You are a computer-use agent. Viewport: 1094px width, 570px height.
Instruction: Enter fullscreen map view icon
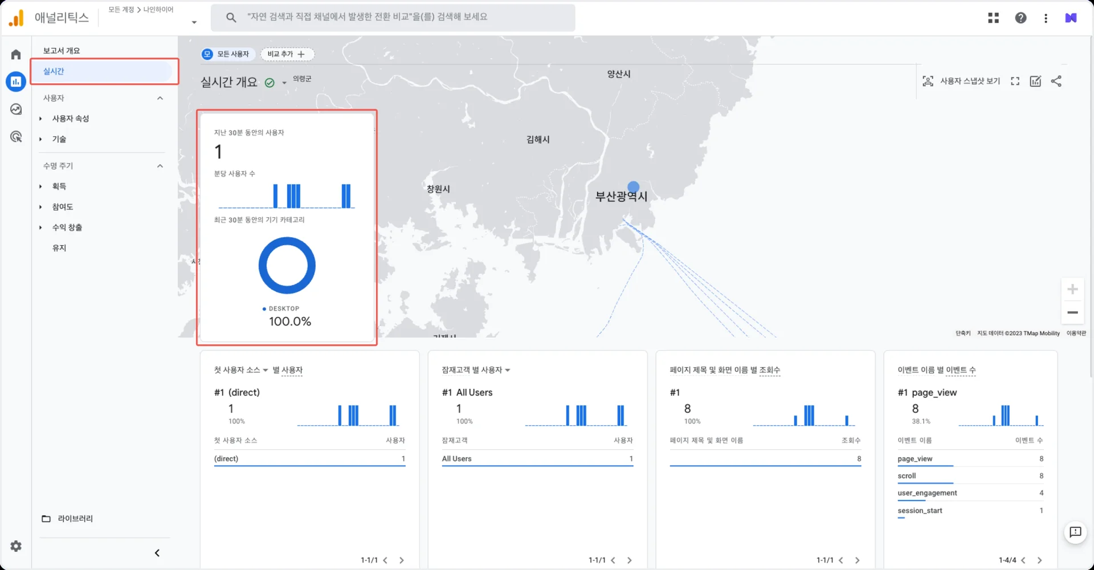point(1015,82)
